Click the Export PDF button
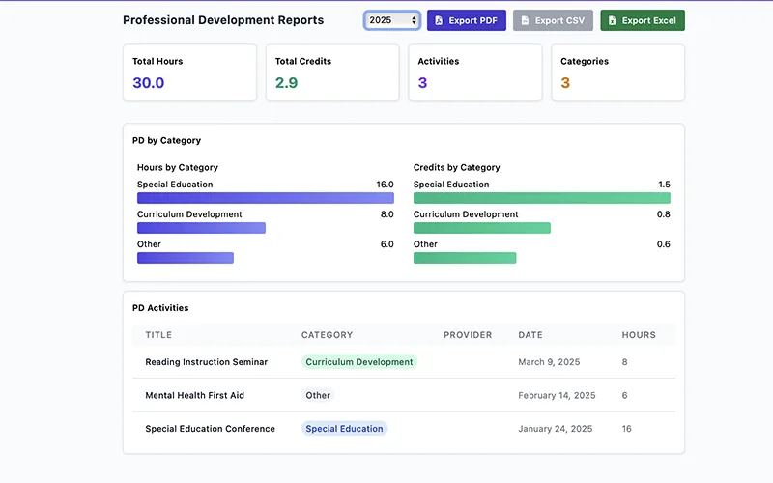 pos(467,20)
